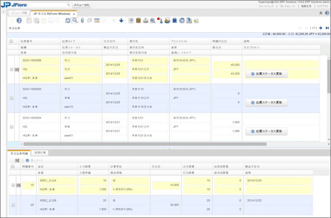Go to detail record with down arrow
This screenshot has width=331, height=218.
coord(121,20)
